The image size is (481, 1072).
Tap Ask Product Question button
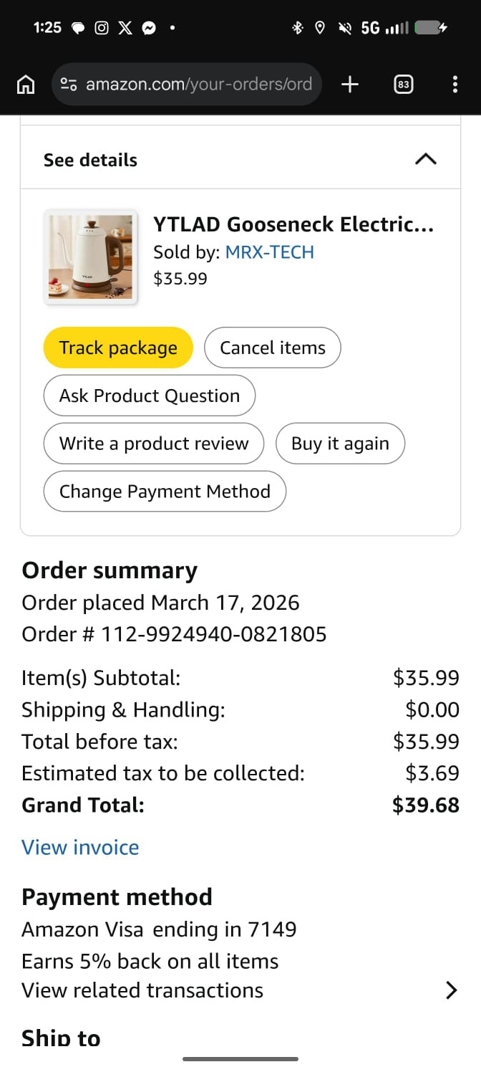coord(149,396)
